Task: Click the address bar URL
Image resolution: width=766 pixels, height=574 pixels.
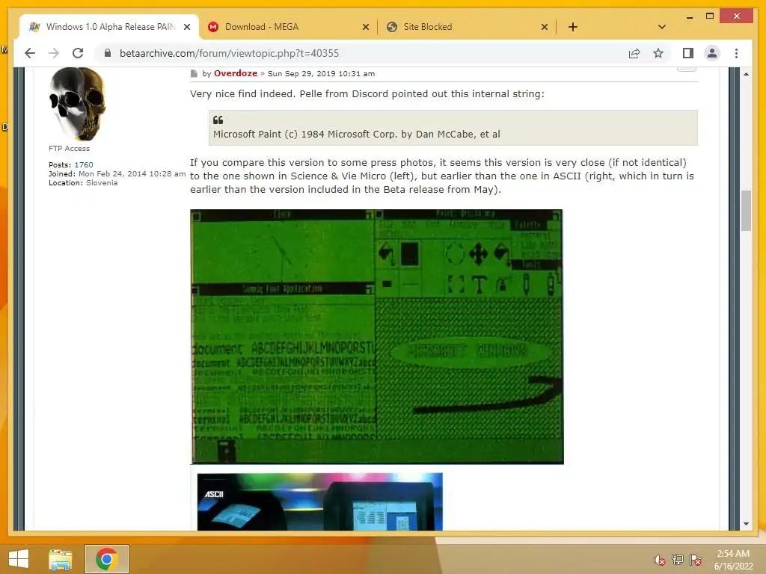Action: [229, 53]
